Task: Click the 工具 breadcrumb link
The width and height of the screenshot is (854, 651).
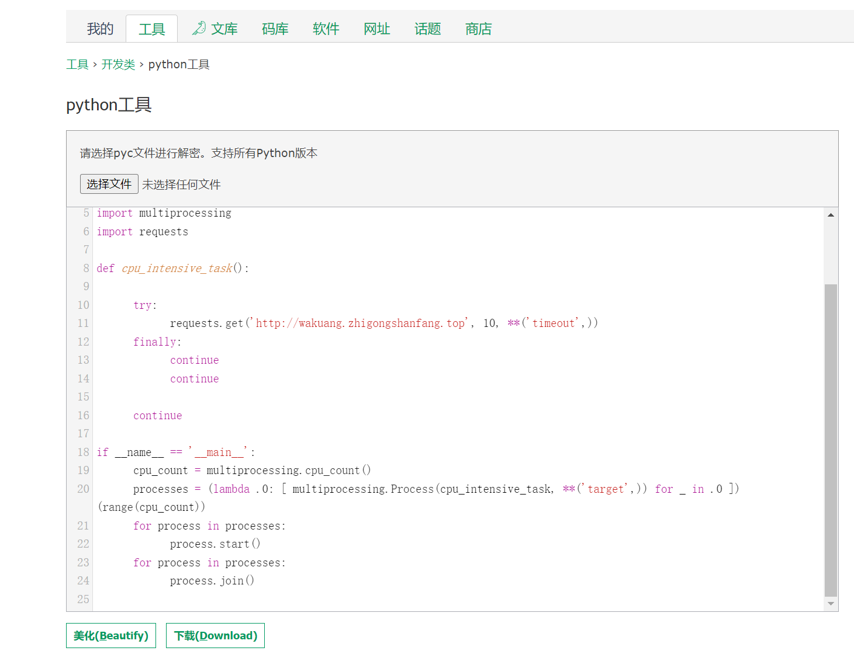Action: 77,64
